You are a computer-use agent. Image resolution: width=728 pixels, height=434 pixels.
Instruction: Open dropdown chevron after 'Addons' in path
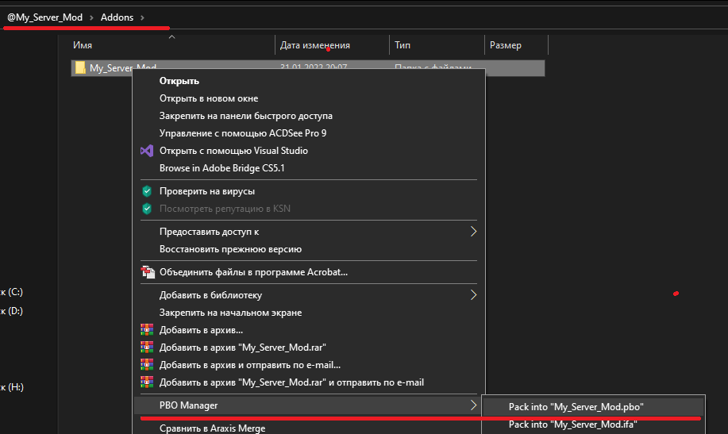[x=143, y=17]
